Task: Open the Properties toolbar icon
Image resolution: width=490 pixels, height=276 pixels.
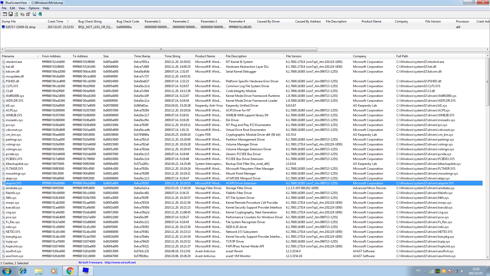Action: tap(28, 14)
